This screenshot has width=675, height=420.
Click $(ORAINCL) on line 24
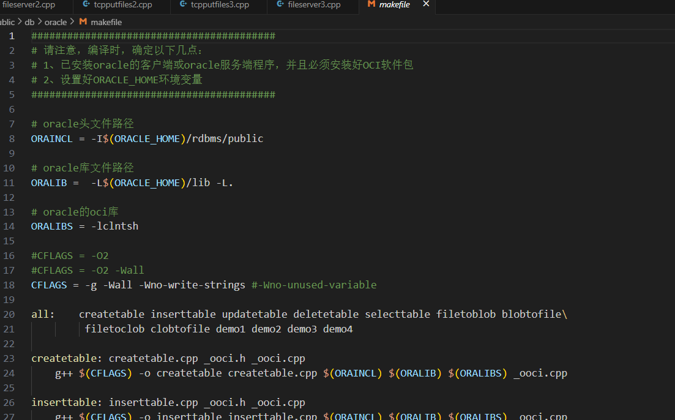click(x=352, y=373)
